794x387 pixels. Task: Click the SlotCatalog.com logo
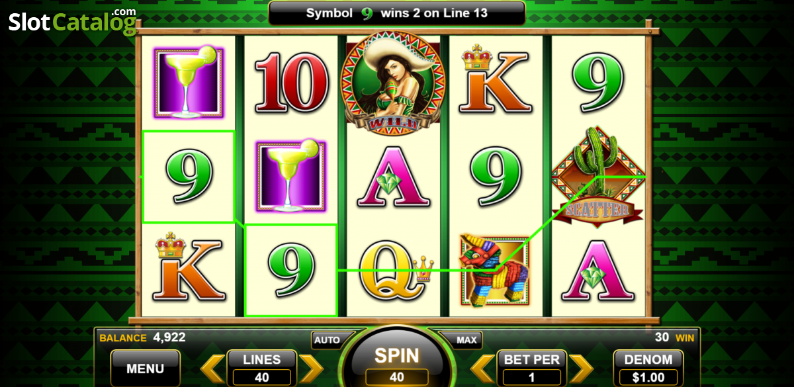point(72,21)
